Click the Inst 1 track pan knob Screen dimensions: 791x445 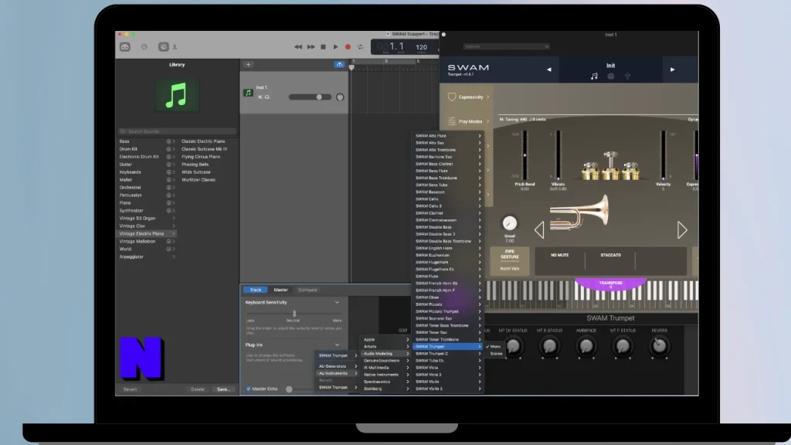click(x=340, y=97)
